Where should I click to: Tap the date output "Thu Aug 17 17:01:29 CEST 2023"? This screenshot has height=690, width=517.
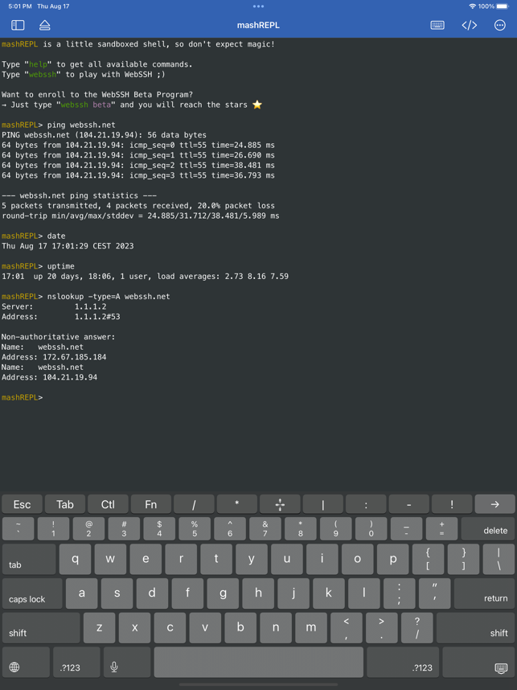[68, 246]
